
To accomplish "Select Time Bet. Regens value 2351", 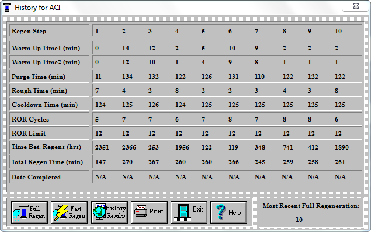I will (102, 147).
